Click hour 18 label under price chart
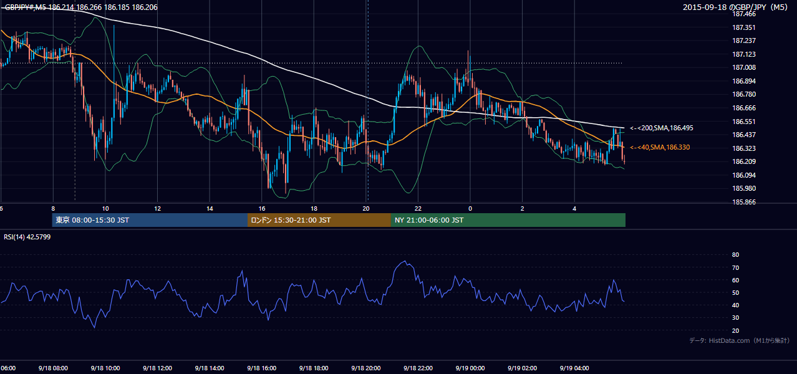 [x=314, y=208]
